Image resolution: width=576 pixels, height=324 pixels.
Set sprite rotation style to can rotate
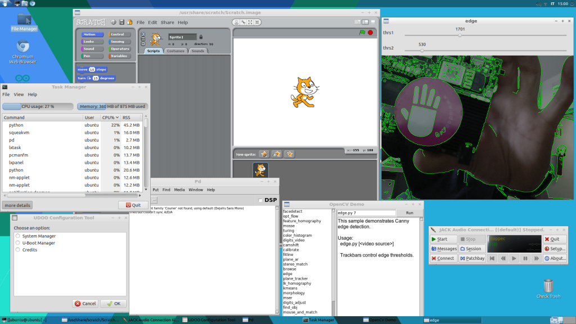click(143, 34)
